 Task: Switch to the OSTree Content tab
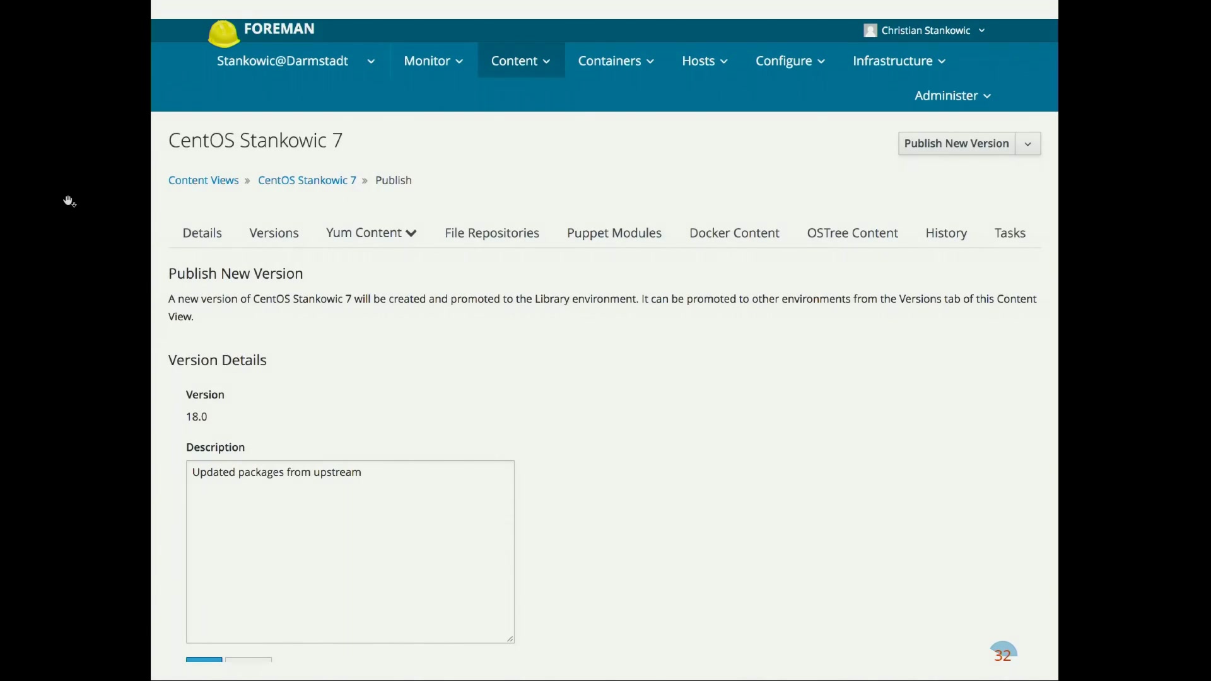[853, 233]
